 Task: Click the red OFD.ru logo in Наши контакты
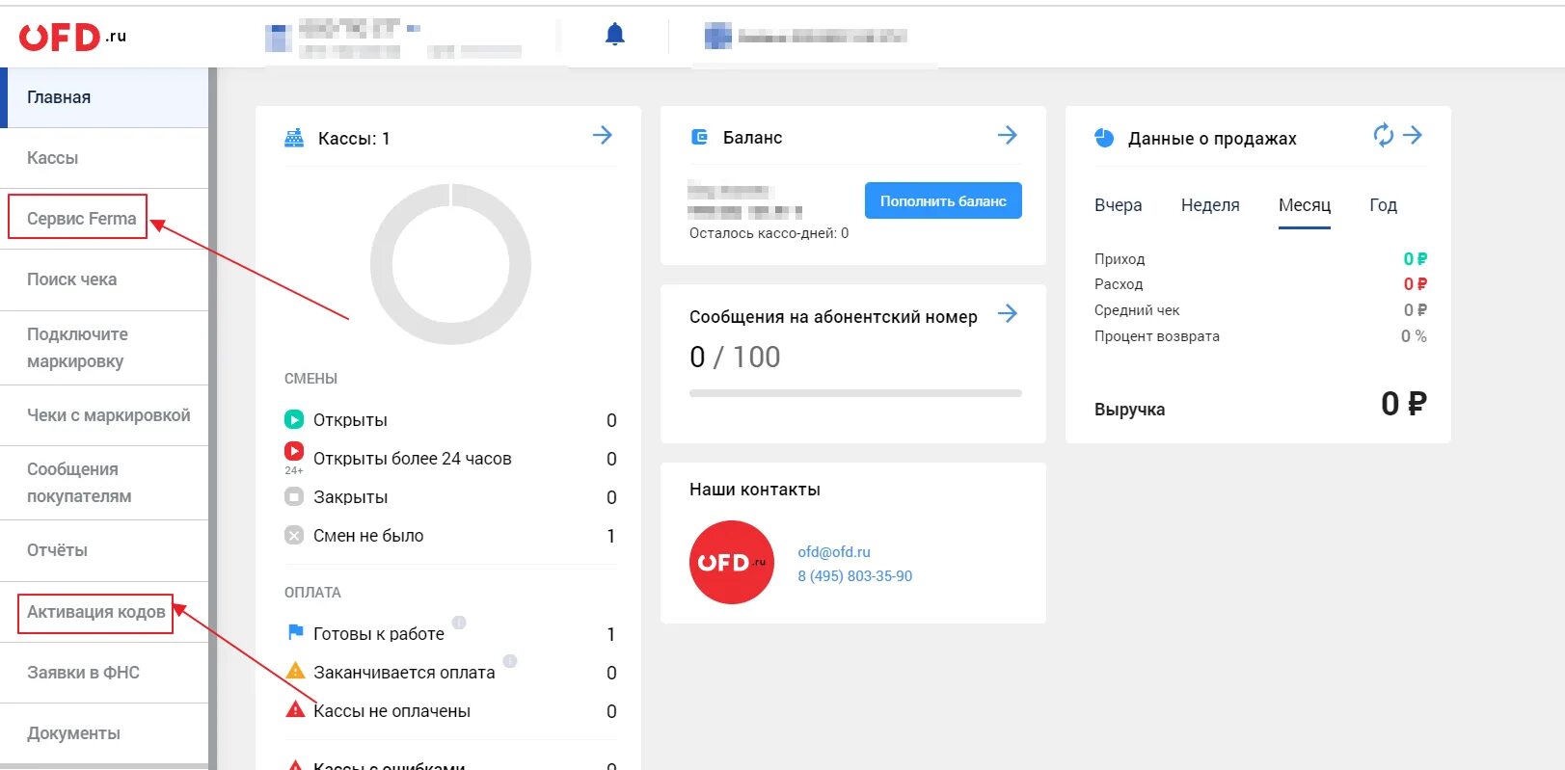point(732,563)
